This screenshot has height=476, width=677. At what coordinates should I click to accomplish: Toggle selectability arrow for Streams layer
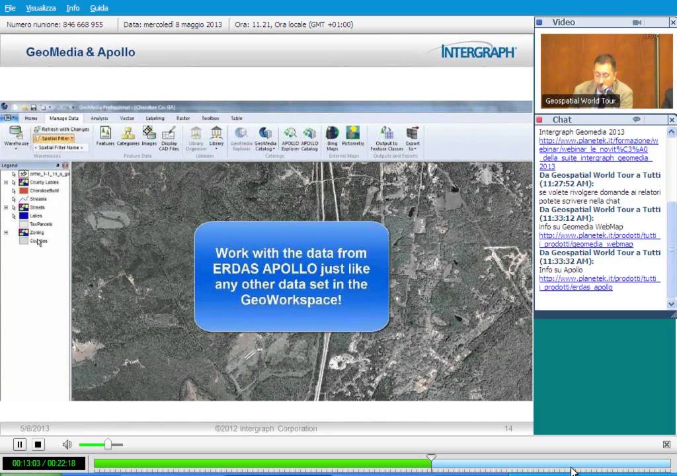coord(14,199)
